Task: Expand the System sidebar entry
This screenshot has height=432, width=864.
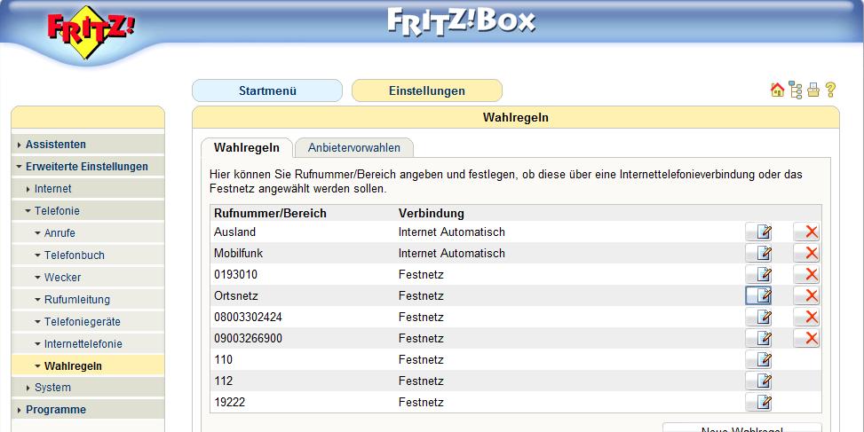Action: [x=52, y=388]
